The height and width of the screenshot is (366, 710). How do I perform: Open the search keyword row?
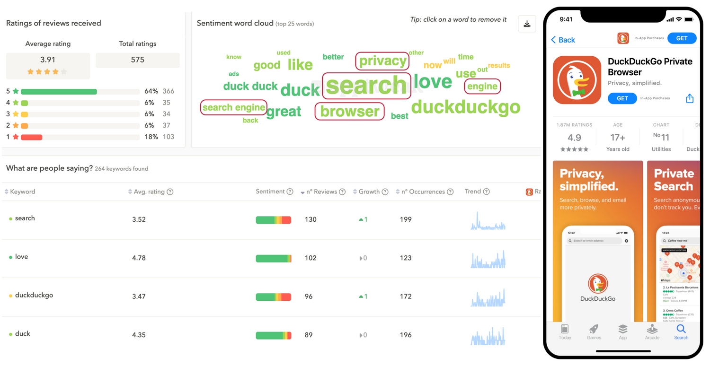[271, 220]
